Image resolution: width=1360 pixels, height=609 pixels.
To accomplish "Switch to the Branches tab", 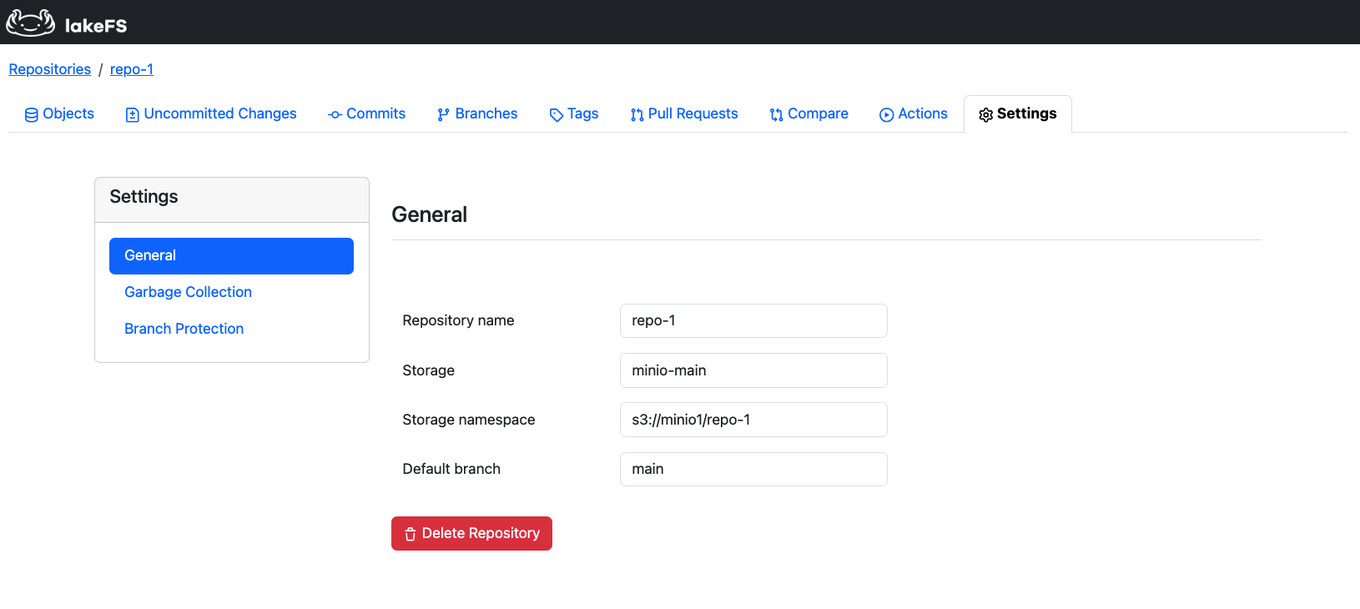I will (x=486, y=113).
